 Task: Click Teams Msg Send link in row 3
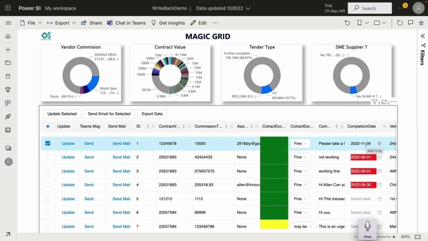89,171
